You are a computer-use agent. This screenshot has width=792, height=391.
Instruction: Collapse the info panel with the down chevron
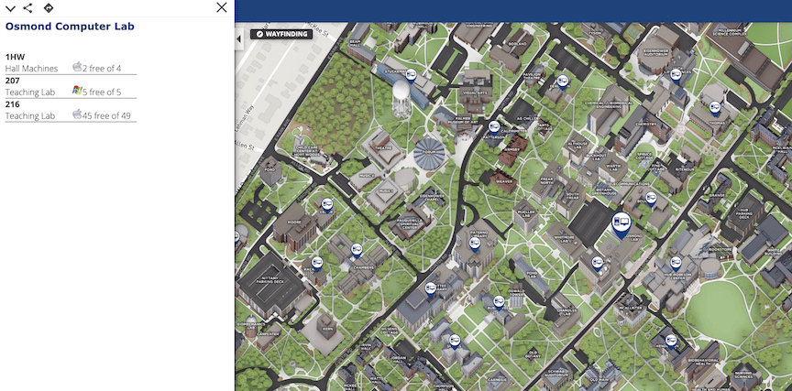[10, 8]
